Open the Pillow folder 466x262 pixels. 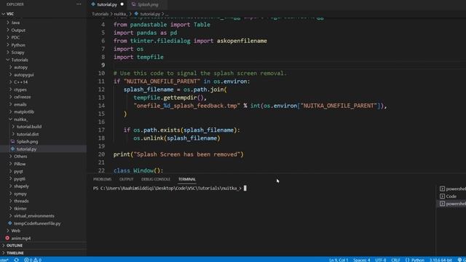pyautogui.click(x=20, y=164)
